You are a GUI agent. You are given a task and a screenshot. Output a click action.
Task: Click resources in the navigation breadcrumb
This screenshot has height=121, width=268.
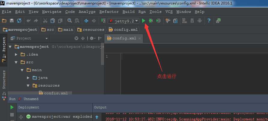tap(91, 30)
